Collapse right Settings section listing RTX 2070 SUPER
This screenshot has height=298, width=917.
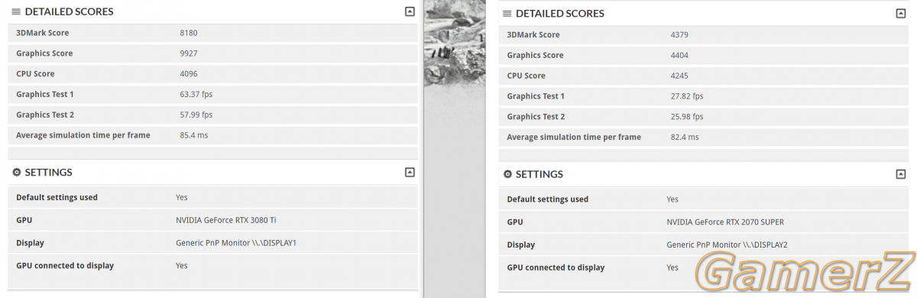tap(900, 174)
